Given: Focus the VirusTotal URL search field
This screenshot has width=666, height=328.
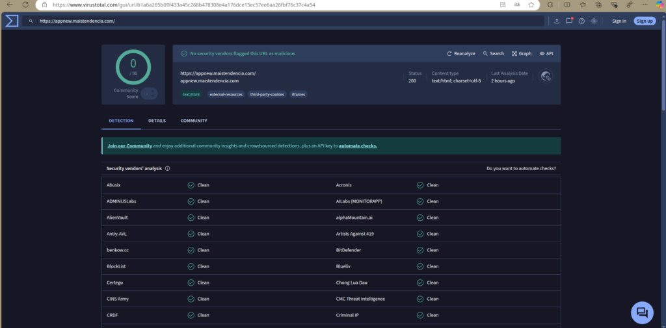Looking at the screenshot, I should 284,21.
